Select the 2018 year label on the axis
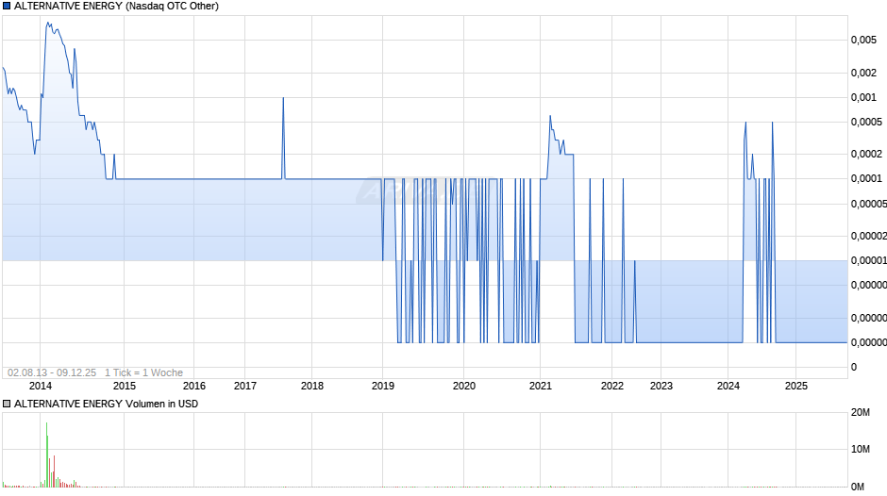The width and height of the screenshot is (887, 496). 312,386
